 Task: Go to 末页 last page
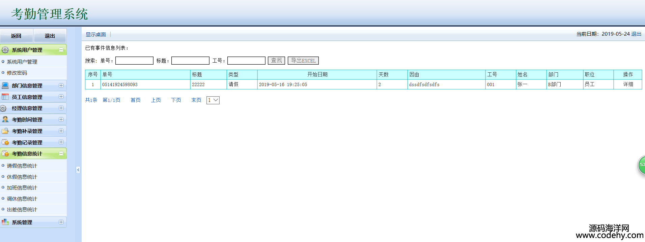tap(196, 100)
